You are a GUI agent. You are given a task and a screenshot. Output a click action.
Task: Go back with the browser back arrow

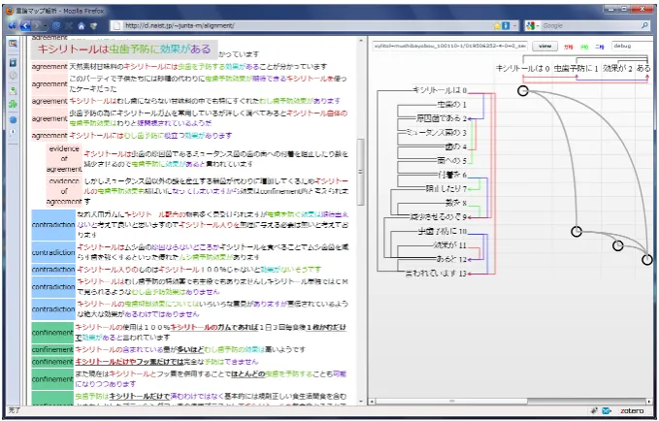coord(25,25)
